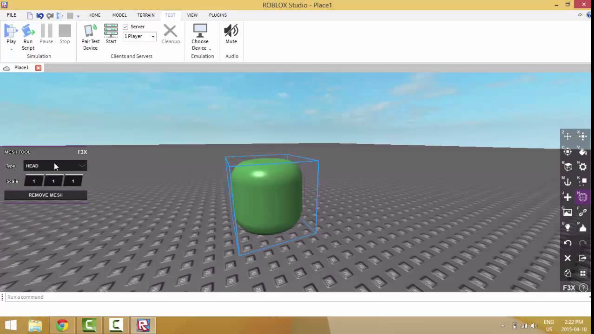The image size is (594, 334).
Task: Click the first mesh Scale field
Action: (34, 181)
